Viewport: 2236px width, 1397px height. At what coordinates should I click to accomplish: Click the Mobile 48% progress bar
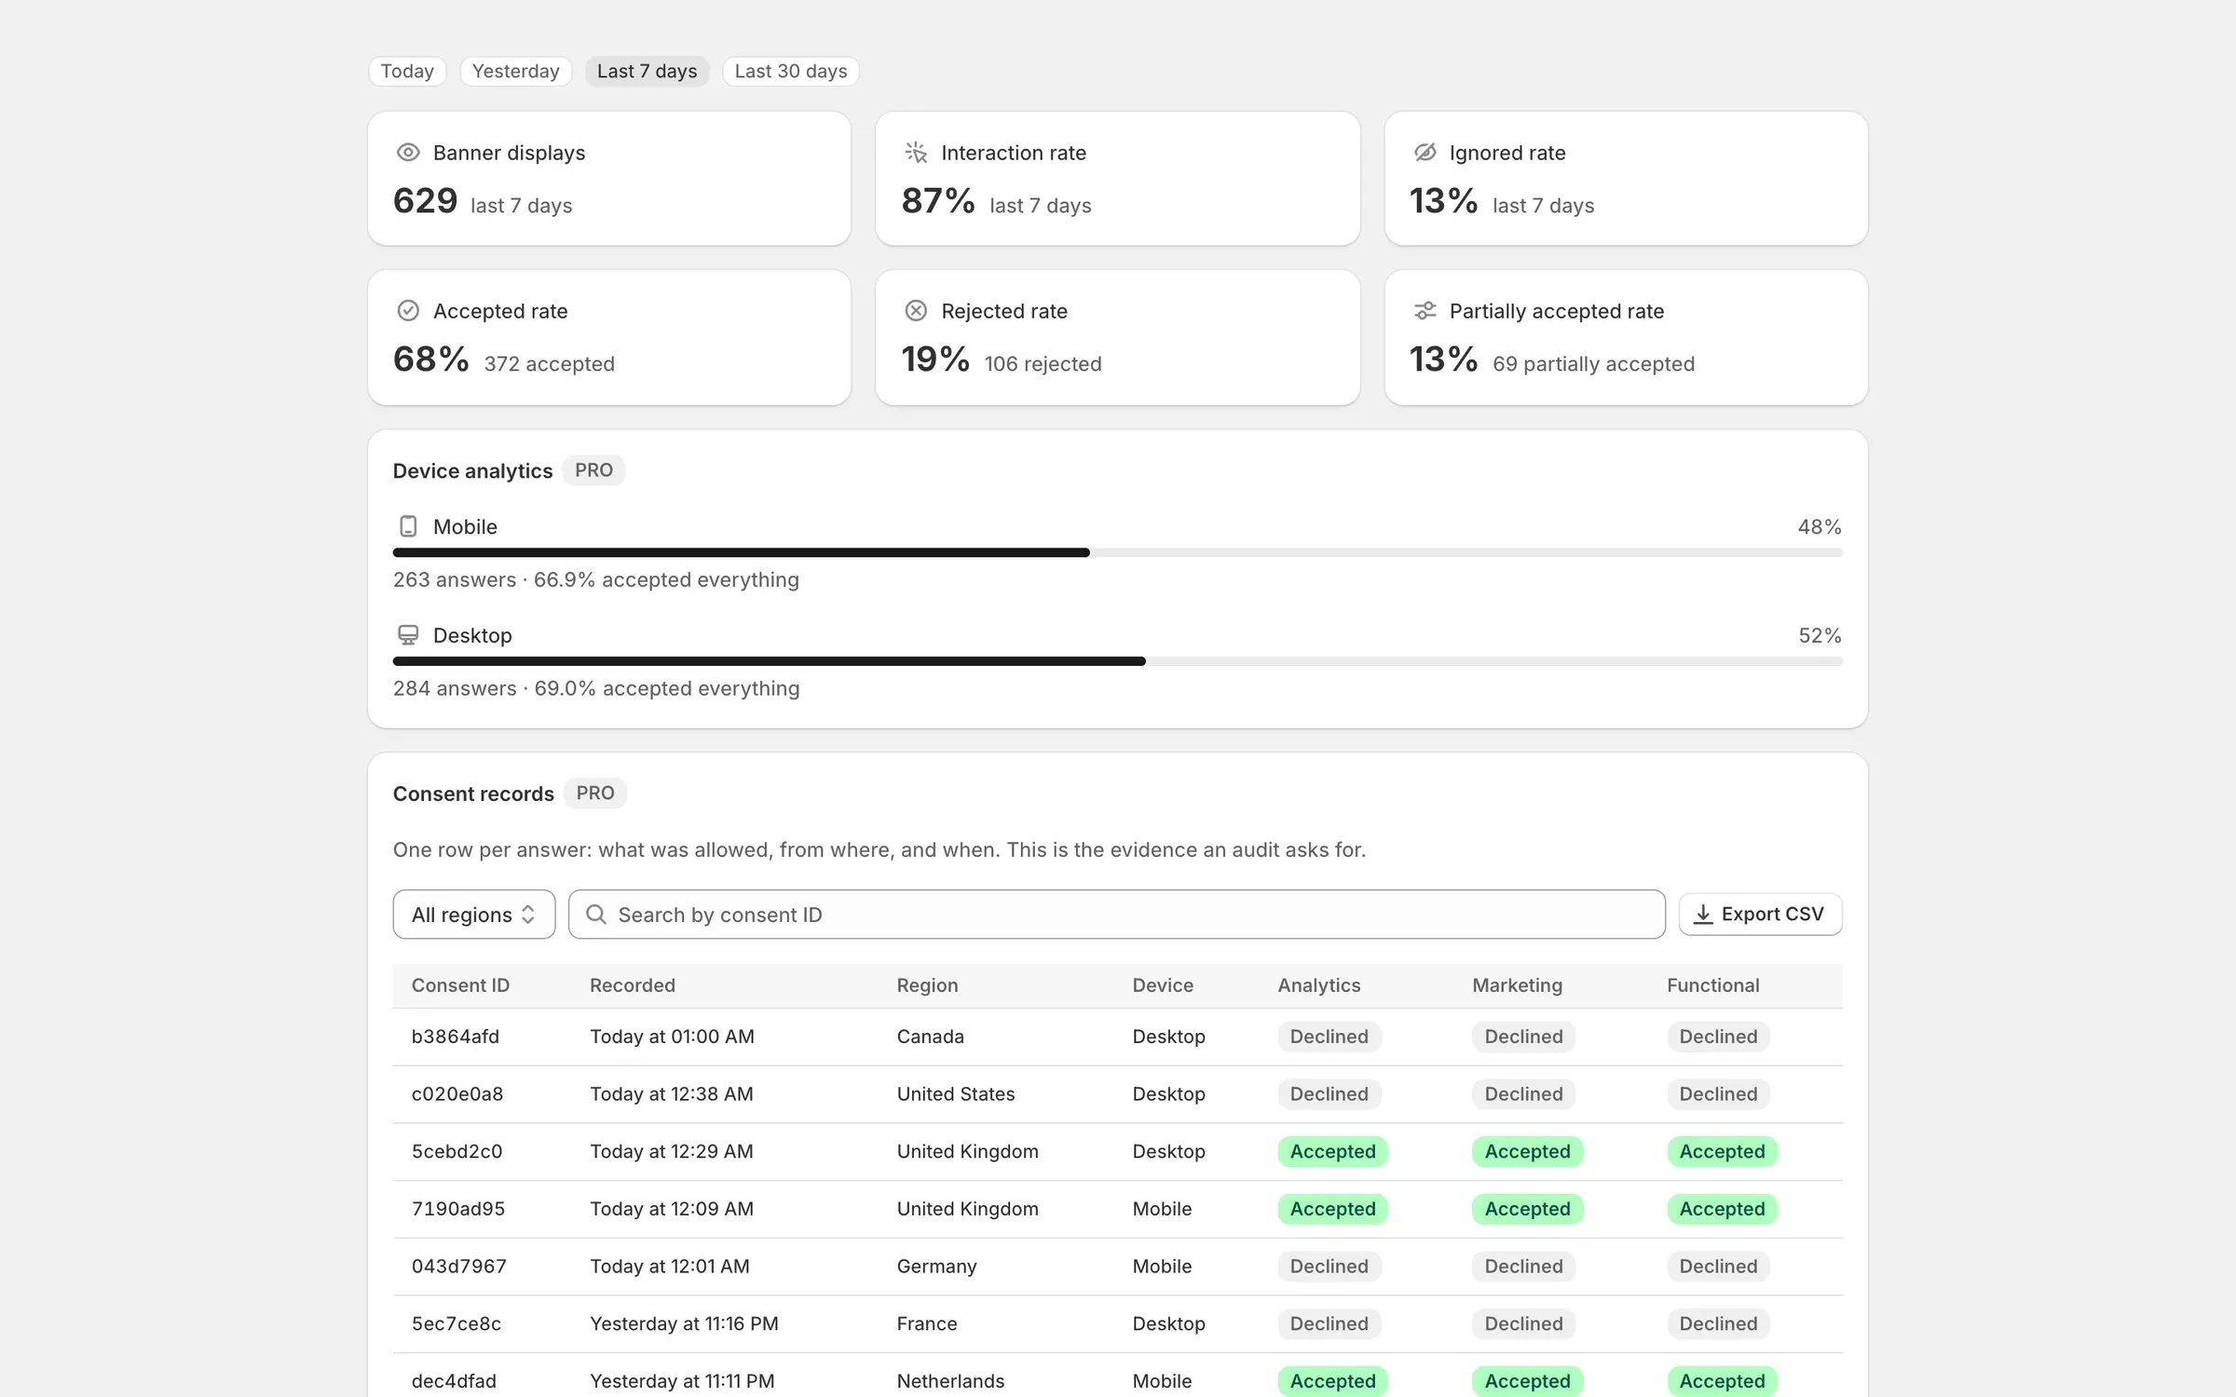tap(1118, 553)
